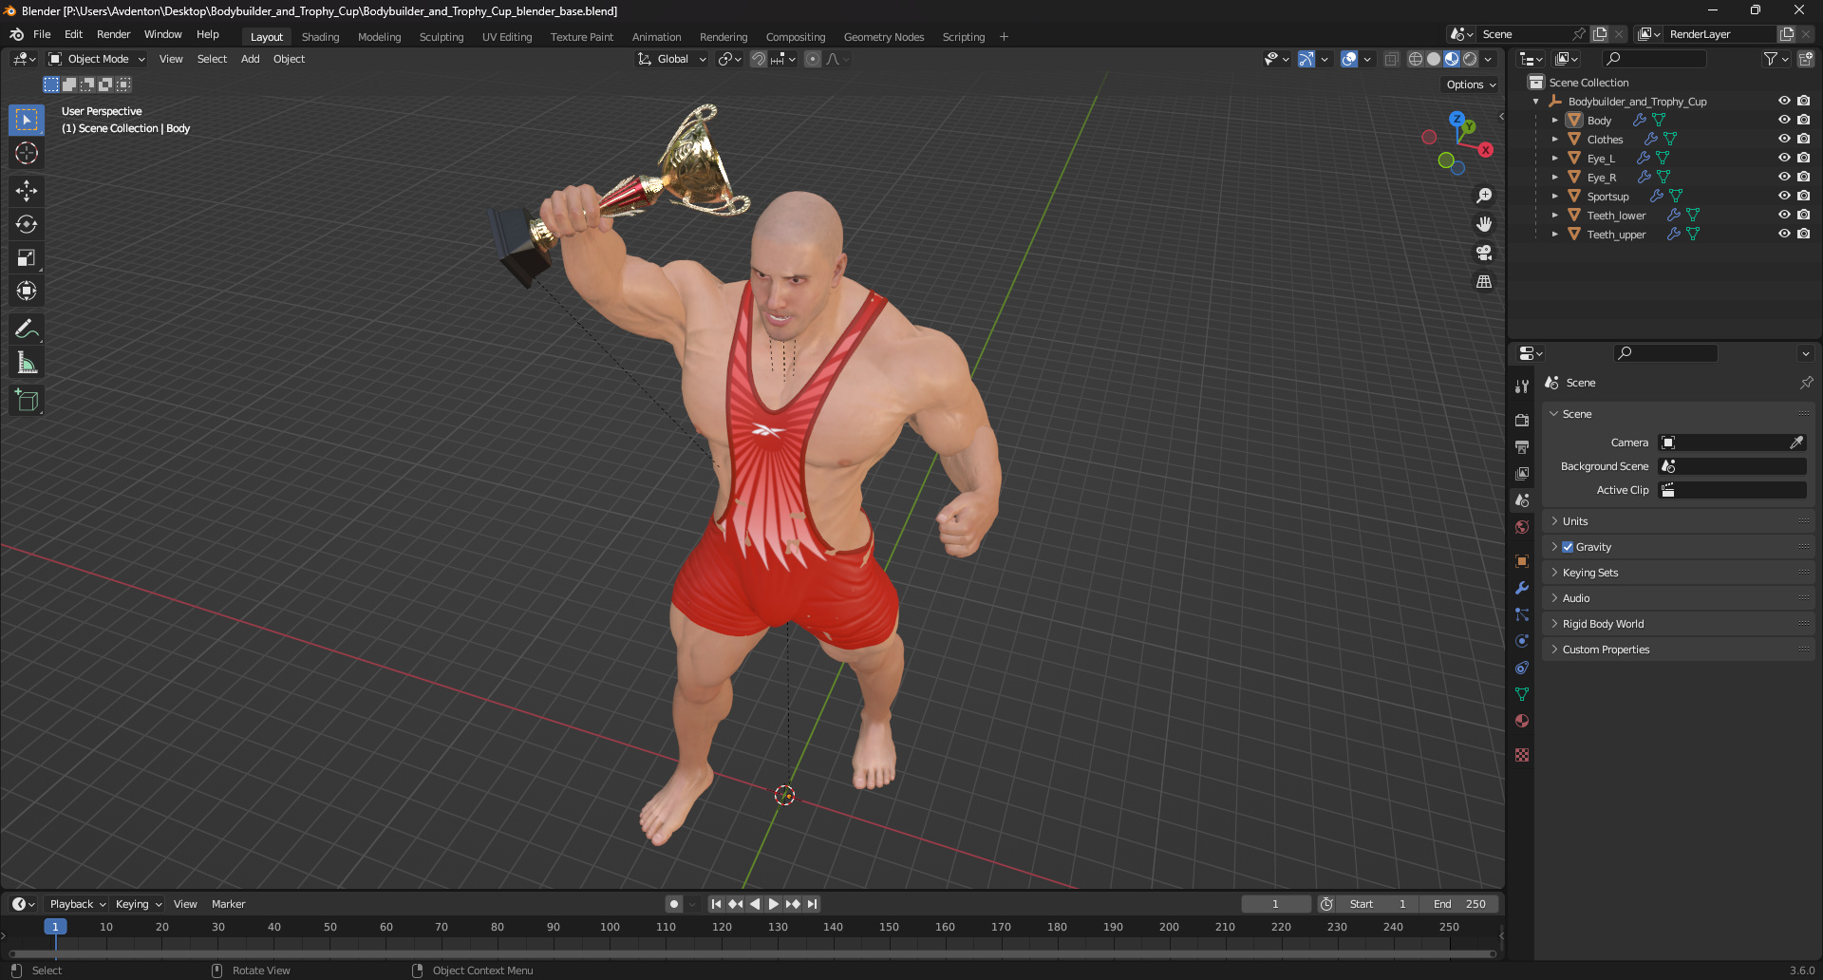Pin the Scene properties context
Screen dimensions: 1823x980
(1806, 383)
